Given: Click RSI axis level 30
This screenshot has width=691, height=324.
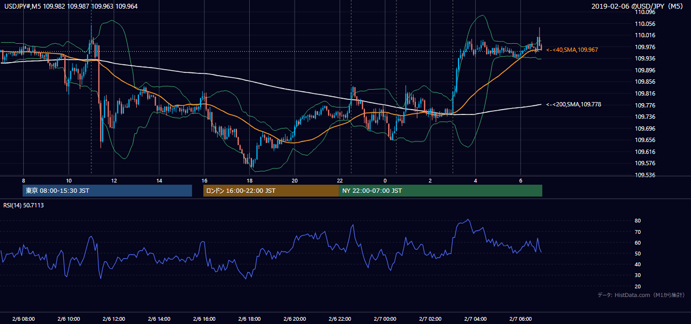Looking at the screenshot, I should [637, 275].
